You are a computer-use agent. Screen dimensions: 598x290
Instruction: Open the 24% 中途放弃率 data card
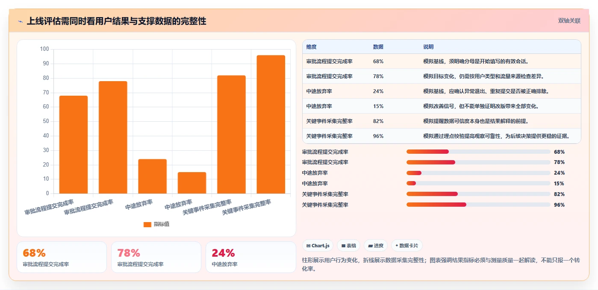click(x=251, y=257)
